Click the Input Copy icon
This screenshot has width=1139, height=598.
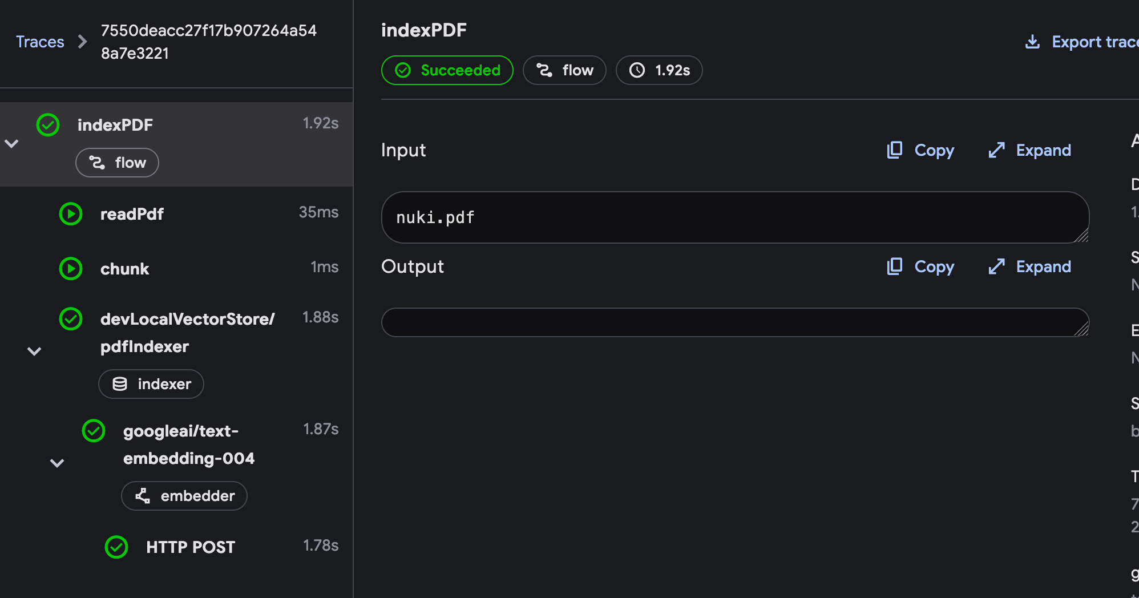tap(895, 150)
